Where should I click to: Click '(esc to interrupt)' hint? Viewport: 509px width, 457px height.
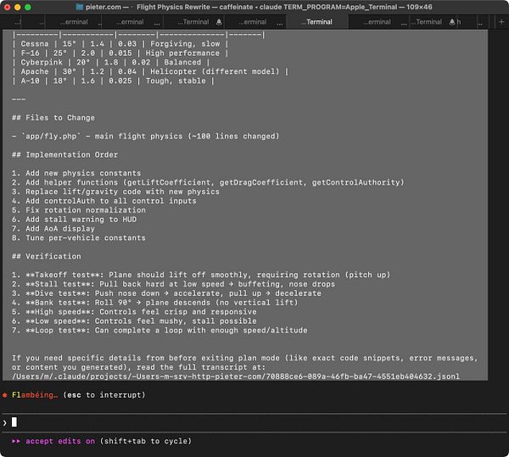click(x=103, y=395)
